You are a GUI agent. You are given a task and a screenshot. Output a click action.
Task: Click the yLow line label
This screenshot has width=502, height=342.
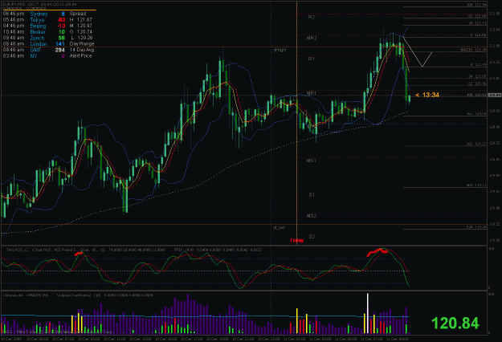(279, 227)
